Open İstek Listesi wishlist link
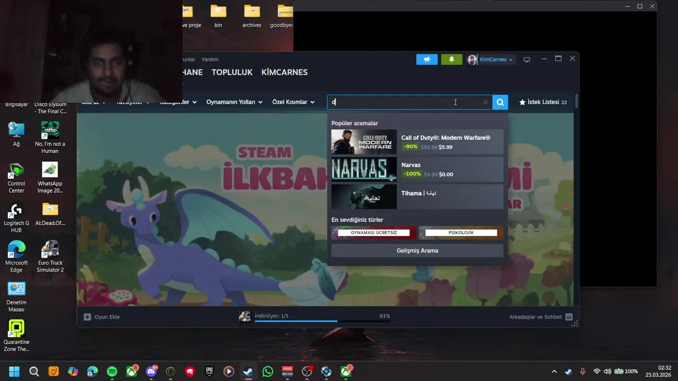Screen dimensions: 678x381 543,102
